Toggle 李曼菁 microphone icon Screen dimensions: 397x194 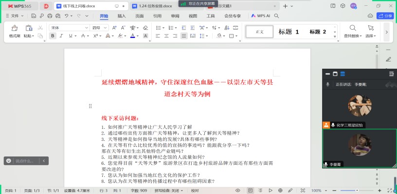click(x=326, y=164)
